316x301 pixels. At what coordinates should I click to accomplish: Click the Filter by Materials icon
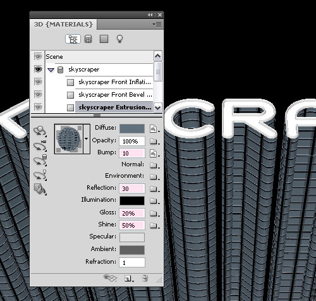[104, 39]
